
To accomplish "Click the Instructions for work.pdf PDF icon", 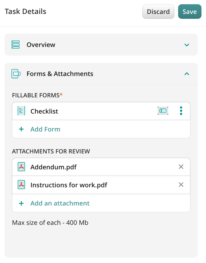I will click(21, 185).
